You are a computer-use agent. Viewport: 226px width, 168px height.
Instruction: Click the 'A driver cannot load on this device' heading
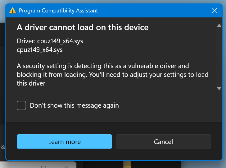(83, 27)
